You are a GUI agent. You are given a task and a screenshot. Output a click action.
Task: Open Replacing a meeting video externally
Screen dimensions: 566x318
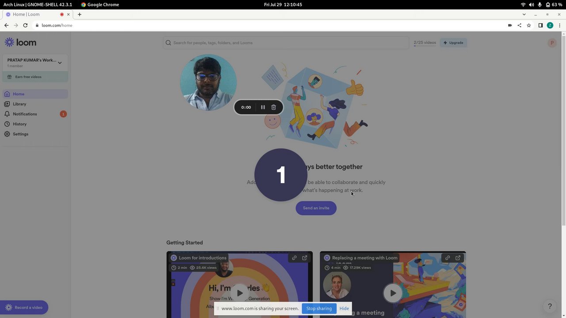pyautogui.click(x=458, y=258)
